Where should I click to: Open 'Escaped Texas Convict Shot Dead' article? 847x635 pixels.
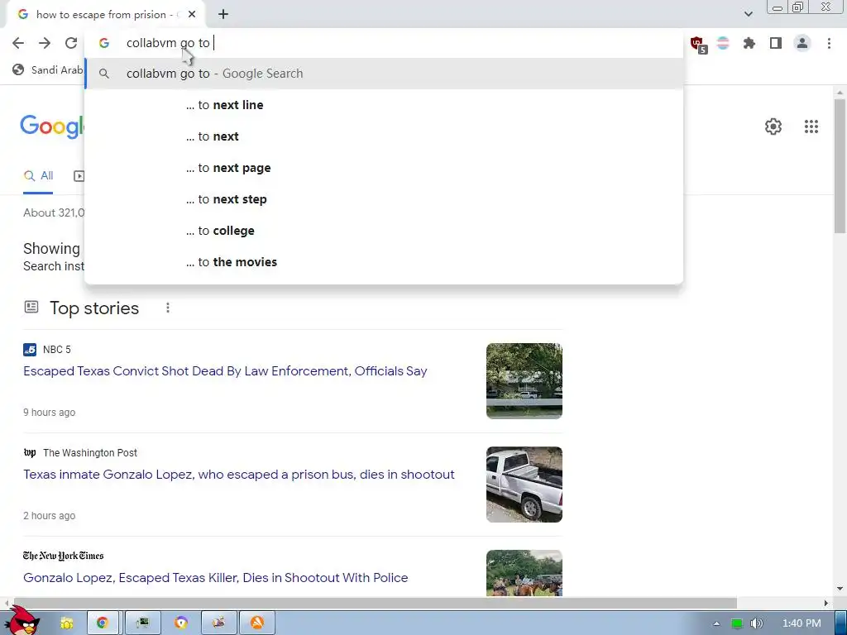(225, 371)
